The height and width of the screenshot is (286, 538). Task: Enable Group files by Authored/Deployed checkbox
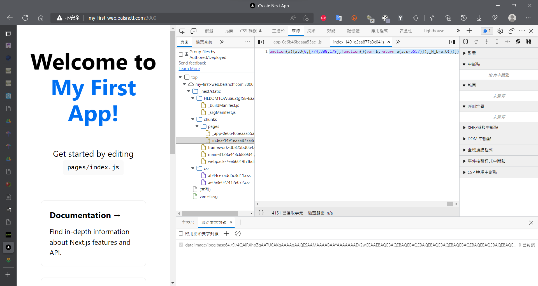click(181, 54)
